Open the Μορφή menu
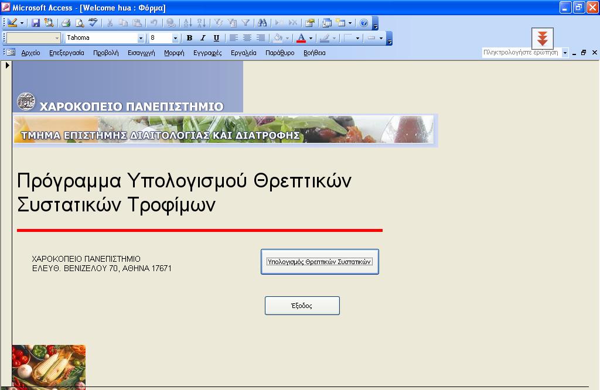 point(174,53)
